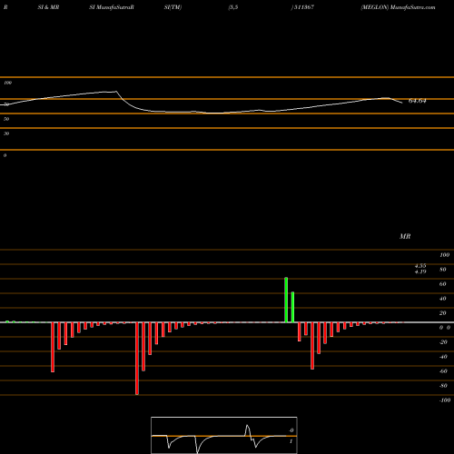The image size is (454, 454).
Task: Click the 100 label on left RSI axis
Action: [x=8, y=83]
